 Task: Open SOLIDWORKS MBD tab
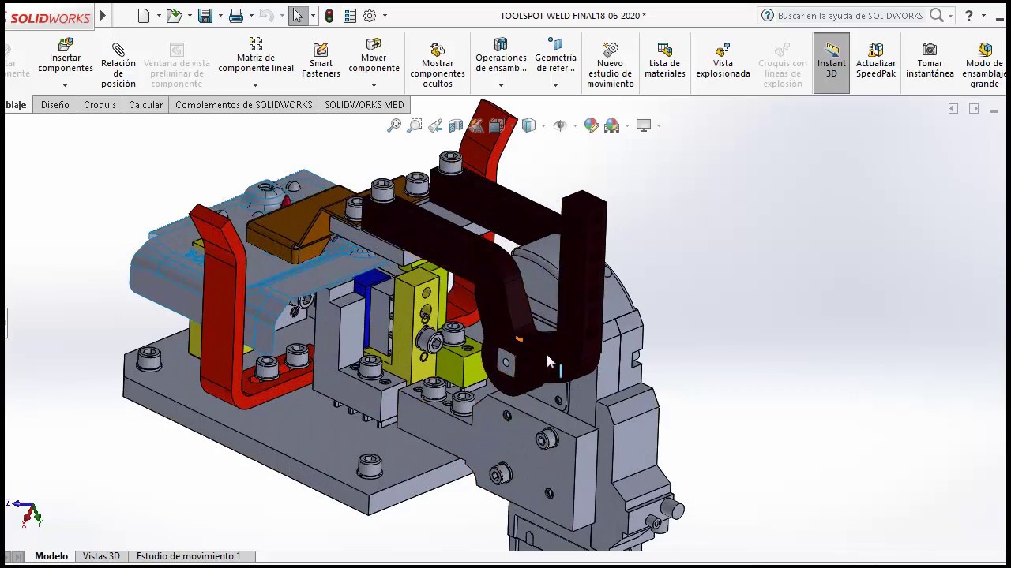[364, 105]
